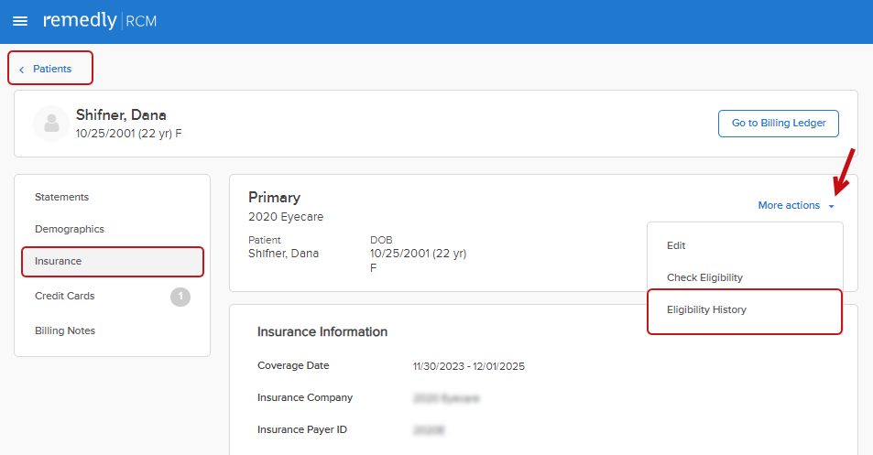The height and width of the screenshot is (455, 873).
Task: Go to Billing Ledger
Action: (778, 124)
